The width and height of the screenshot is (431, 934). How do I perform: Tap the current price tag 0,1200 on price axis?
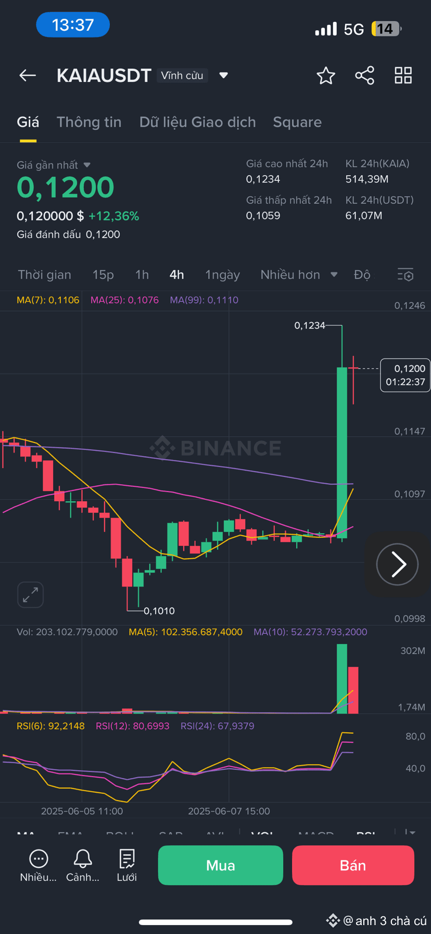coord(405,375)
